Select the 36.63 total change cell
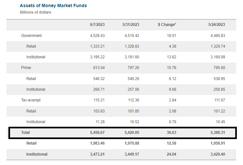Screen dimensions: 243x165 (172, 133)
